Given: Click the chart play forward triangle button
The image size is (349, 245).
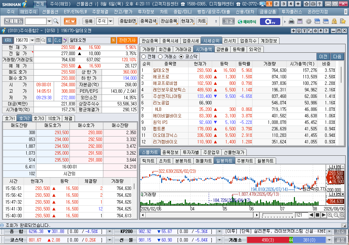Looking at the screenshot, I should point(323,215).
